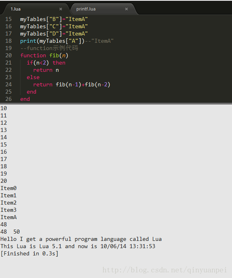Click the --"ItemA" comment on line 18
This screenshot has width=232, height=278.
[x=99, y=41]
